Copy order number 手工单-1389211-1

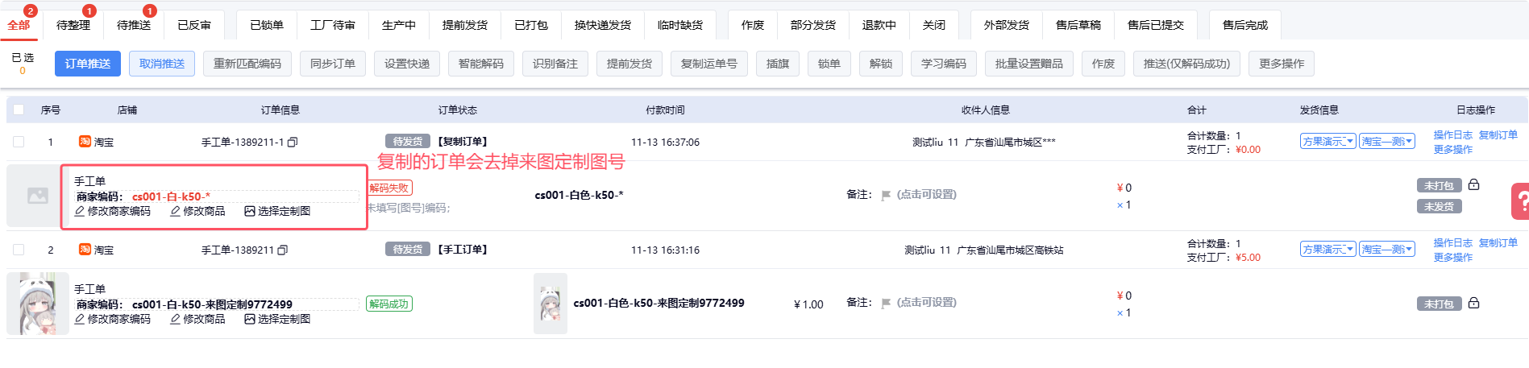tap(293, 143)
